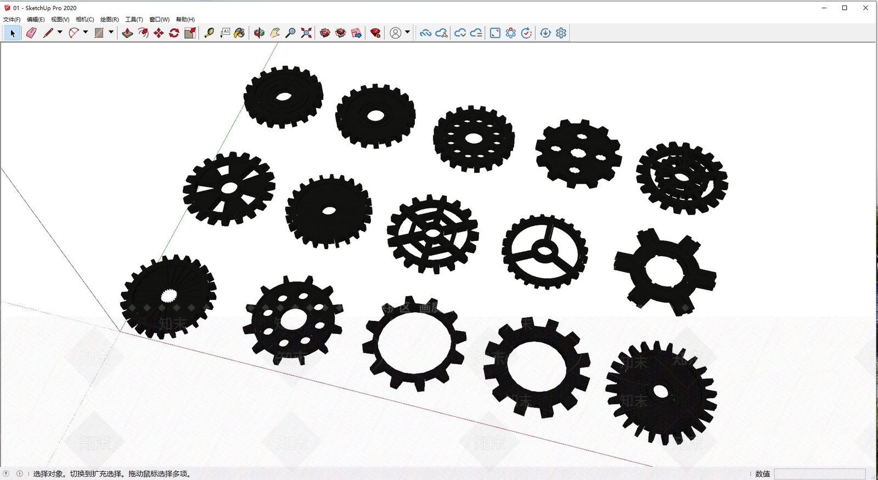Pick the Eraser tool
878x480 pixels.
click(31, 33)
